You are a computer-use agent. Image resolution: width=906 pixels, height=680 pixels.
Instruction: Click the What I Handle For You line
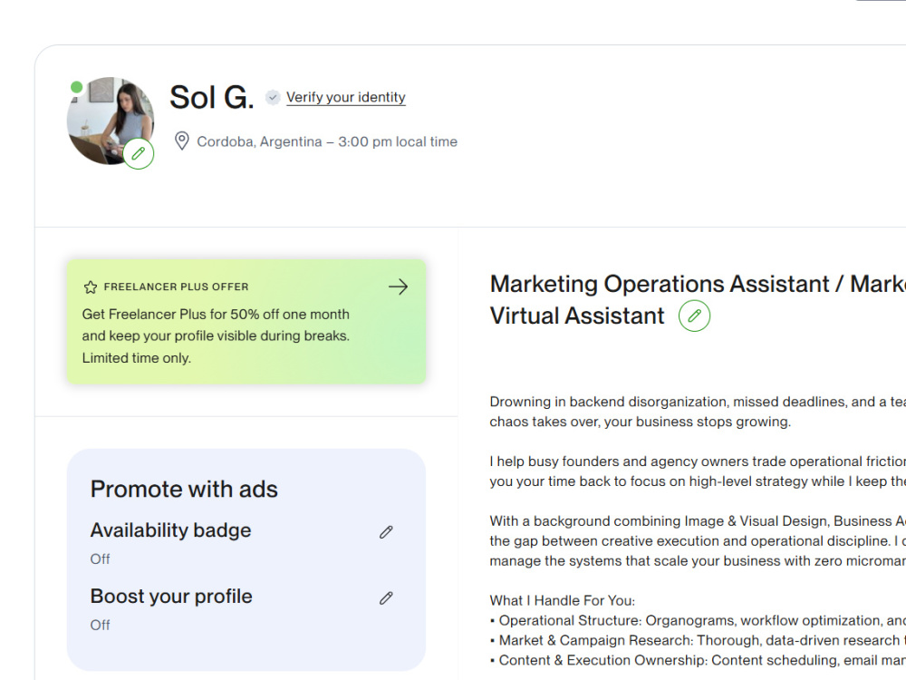pos(563,601)
